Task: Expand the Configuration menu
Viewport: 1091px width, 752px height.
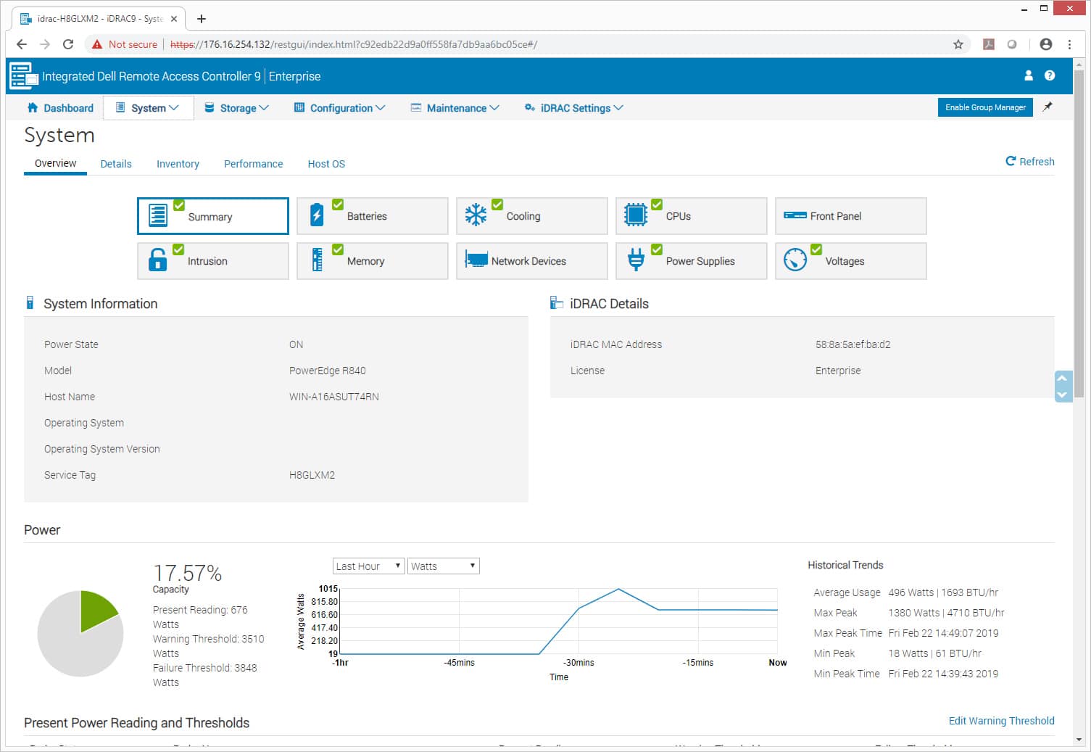Action: pos(339,108)
